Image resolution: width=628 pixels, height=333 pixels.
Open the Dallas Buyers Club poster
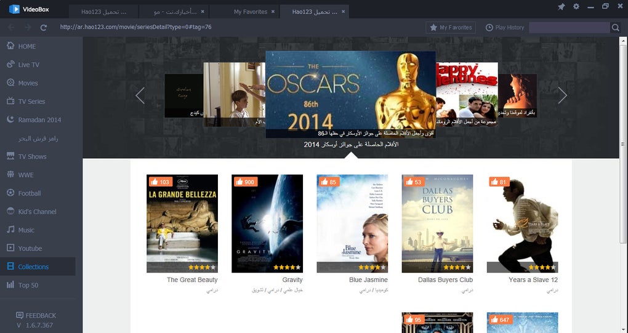(437, 223)
